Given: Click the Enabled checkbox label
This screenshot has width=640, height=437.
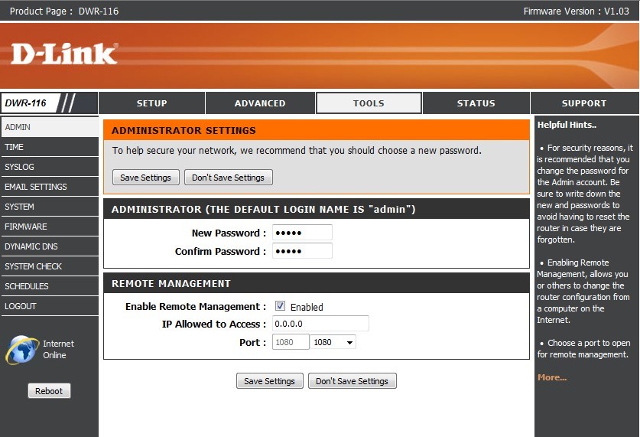Looking at the screenshot, I should point(307,307).
